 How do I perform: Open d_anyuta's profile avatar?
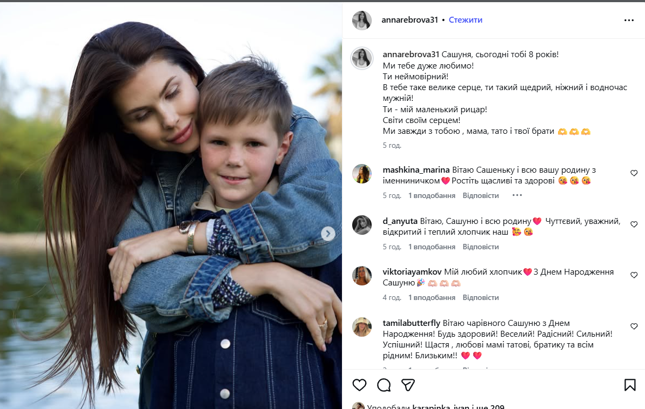362,225
